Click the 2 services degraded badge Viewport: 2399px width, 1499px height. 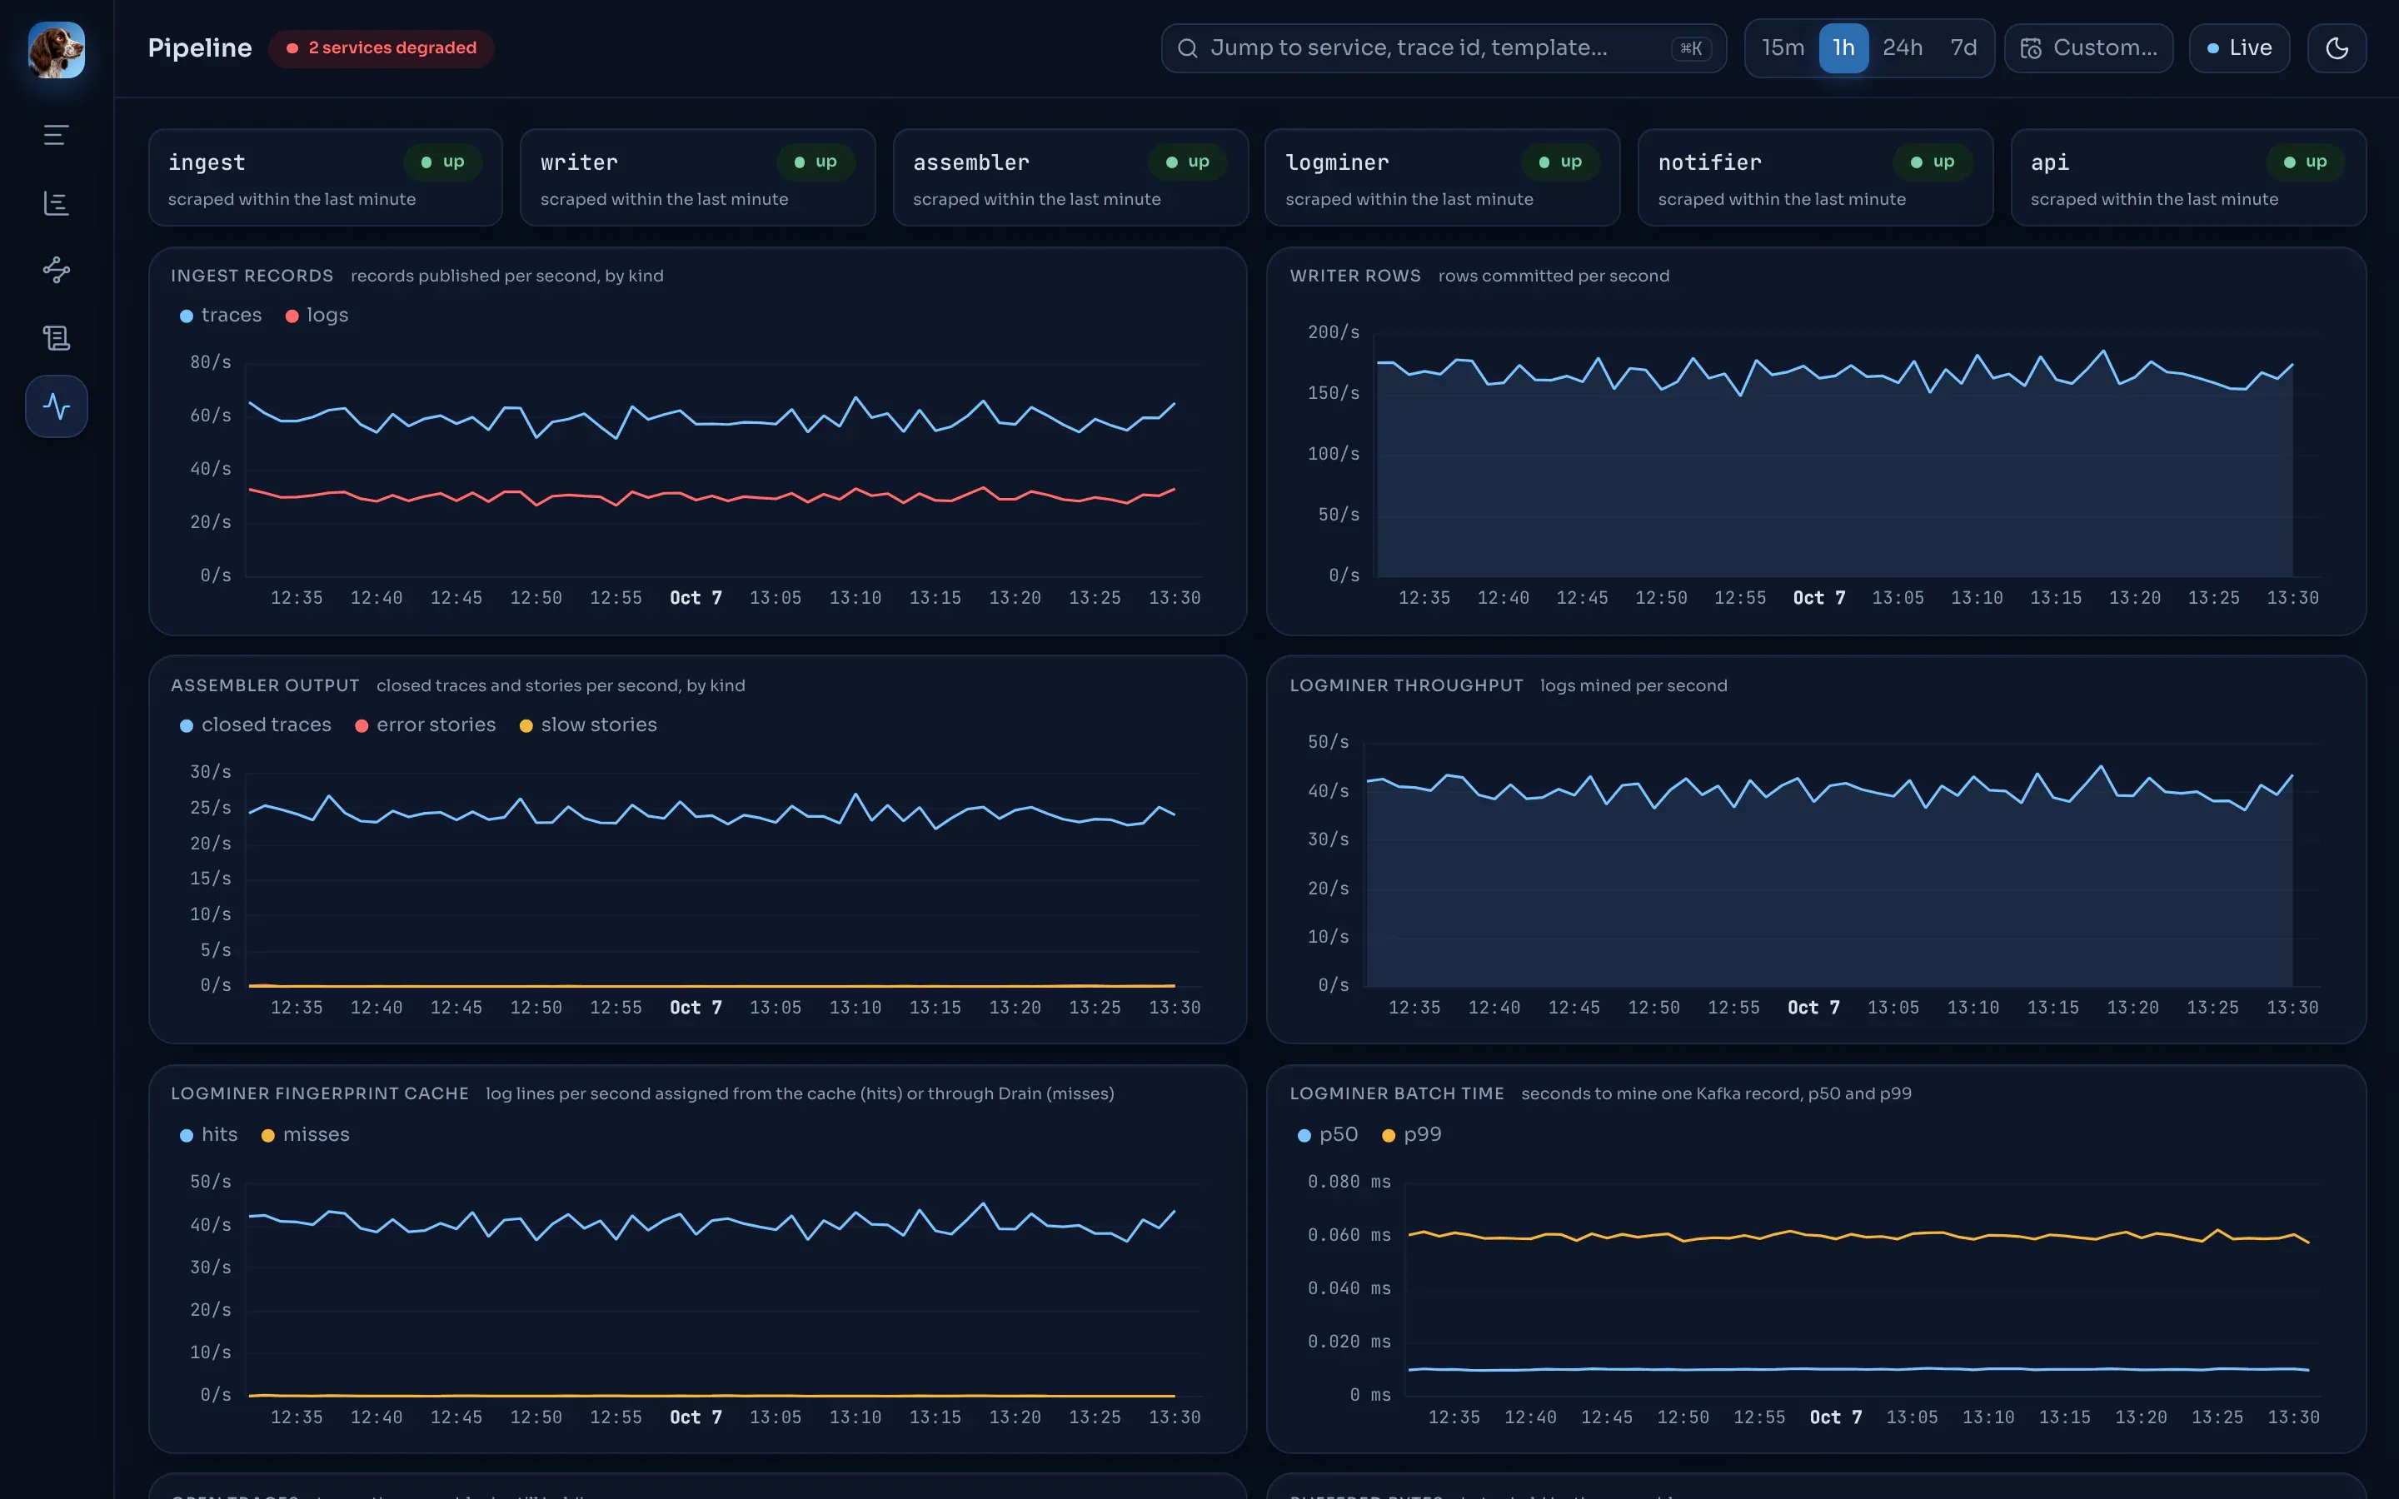point(382,47)
